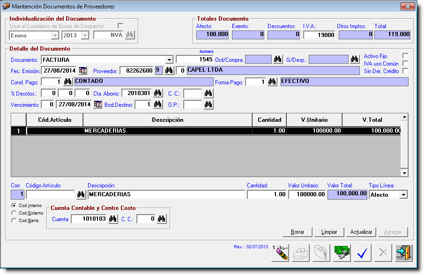Select the Cod.Barra radio button
The width and height of the screenshot is (424, 275).
click(14, 221)
